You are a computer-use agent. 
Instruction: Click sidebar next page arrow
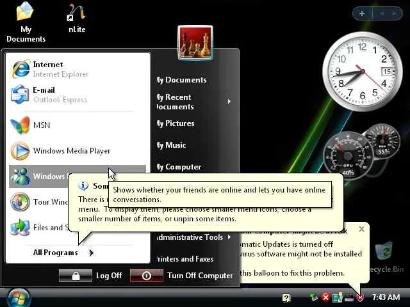click(x=394, y=13)
